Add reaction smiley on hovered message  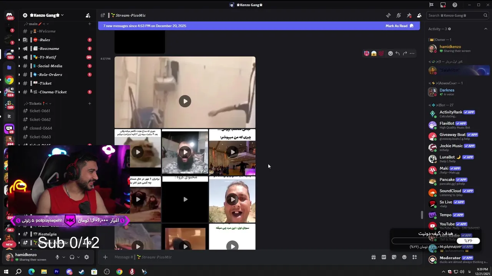pos(391,53)
